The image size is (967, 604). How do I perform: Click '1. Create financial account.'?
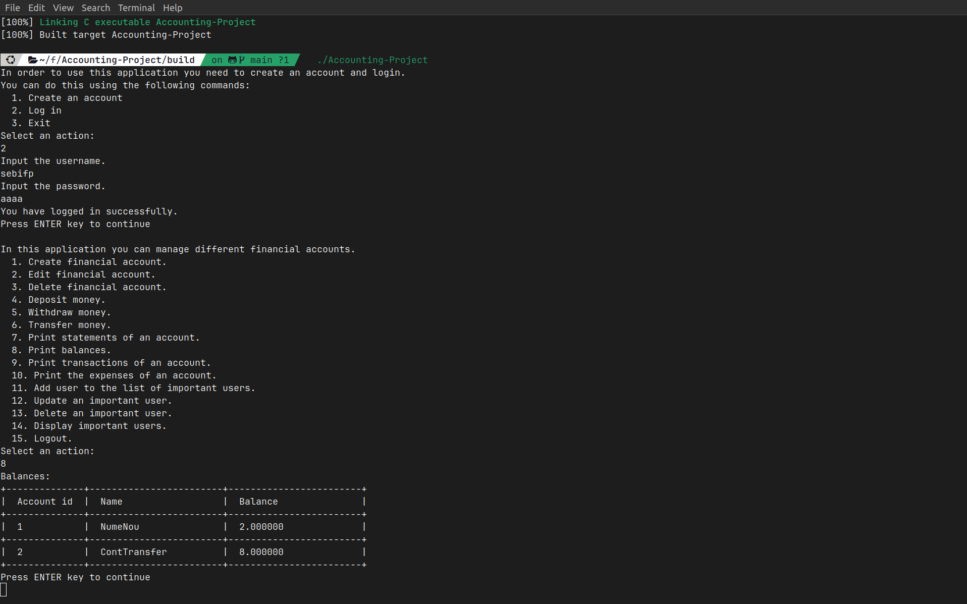point(89,262)
